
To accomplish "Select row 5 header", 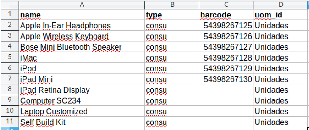I will [x=10, y=58].
